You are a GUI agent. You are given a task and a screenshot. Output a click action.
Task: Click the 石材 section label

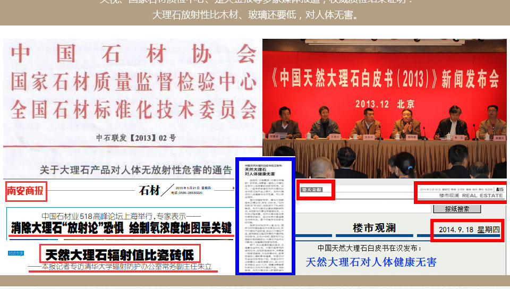coord(149,190)
